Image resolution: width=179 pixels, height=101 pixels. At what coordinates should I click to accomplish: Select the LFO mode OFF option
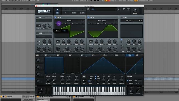(89, 81)
